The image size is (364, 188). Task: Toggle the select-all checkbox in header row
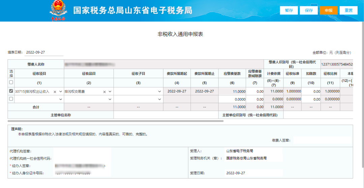[x=11, y=82]
